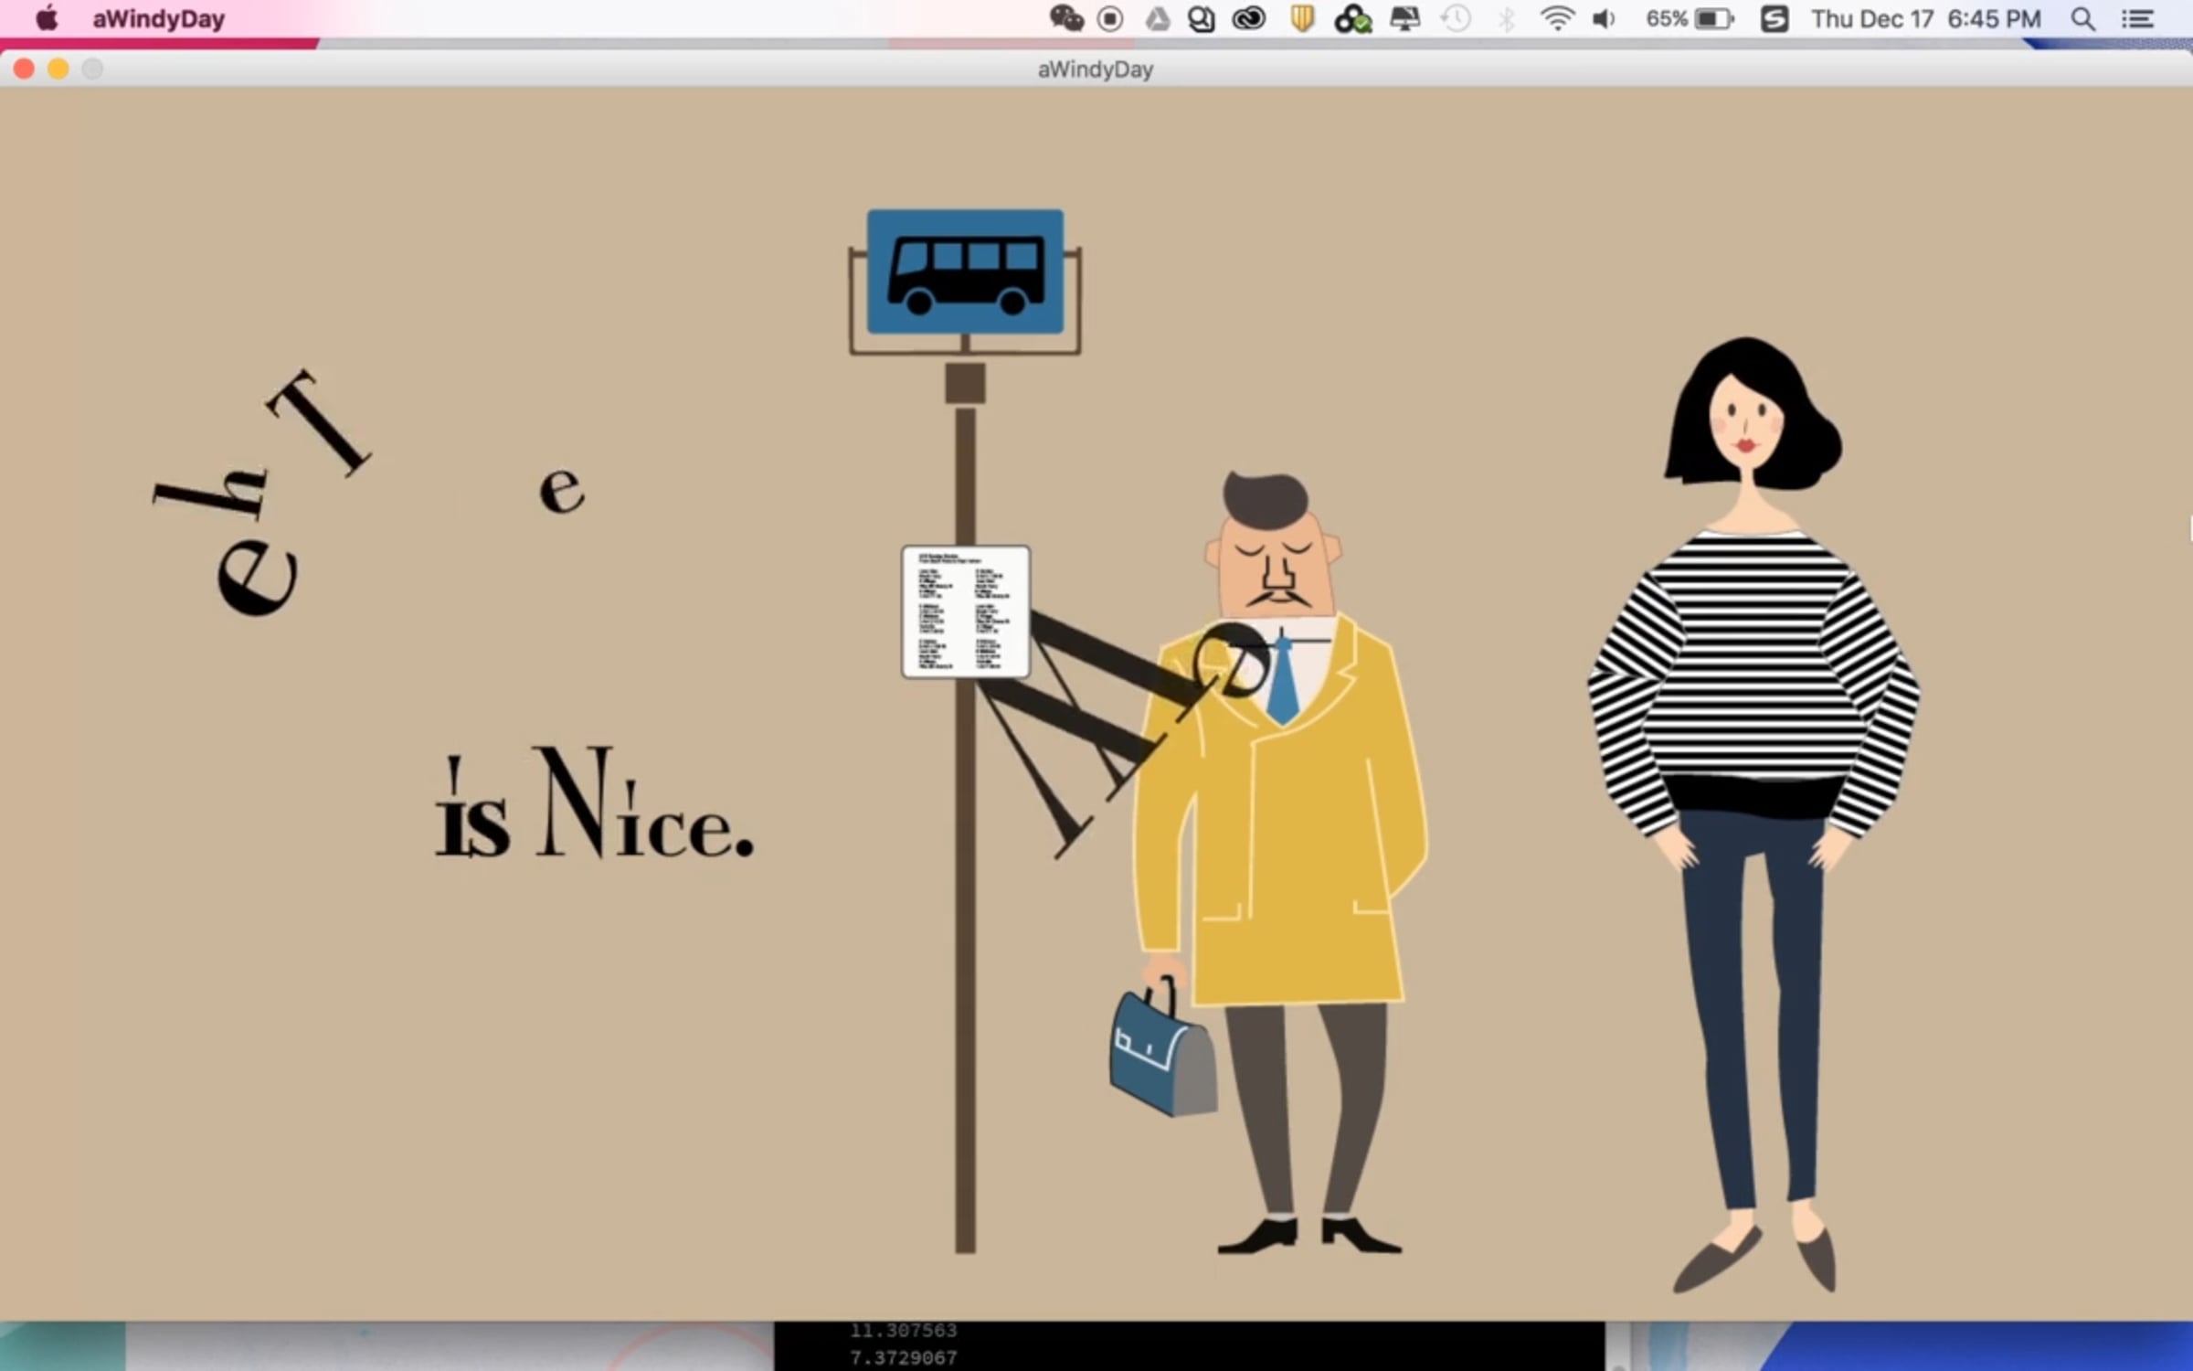
Task: Open Spotlight search
Action: pos(2082,18)
